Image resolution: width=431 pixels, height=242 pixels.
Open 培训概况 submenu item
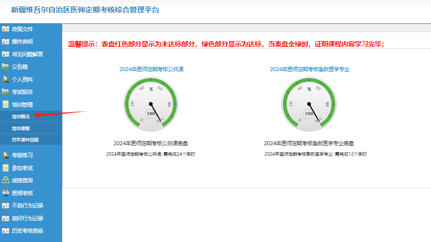click(x=21, y=117)
